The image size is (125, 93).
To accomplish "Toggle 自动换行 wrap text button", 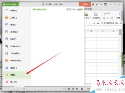I will coord(96,15).
